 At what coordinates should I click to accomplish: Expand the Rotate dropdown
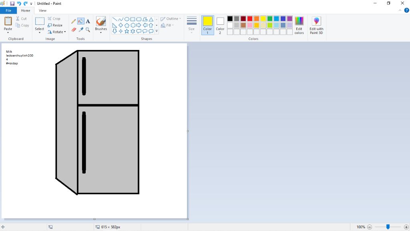pos(65,32)
